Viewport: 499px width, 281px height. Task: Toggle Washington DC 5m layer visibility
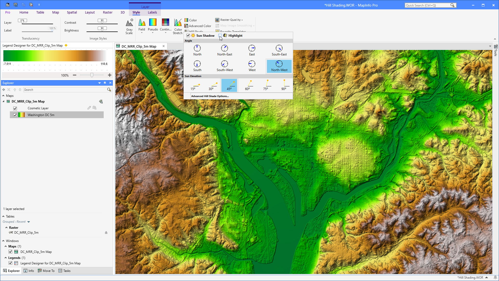[15, 115]
